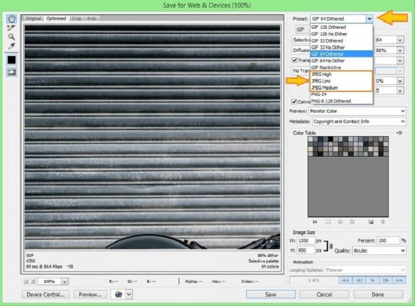Click the optimized image preview
The width and height of the screenshot is (415, 306).
[152, 137]
